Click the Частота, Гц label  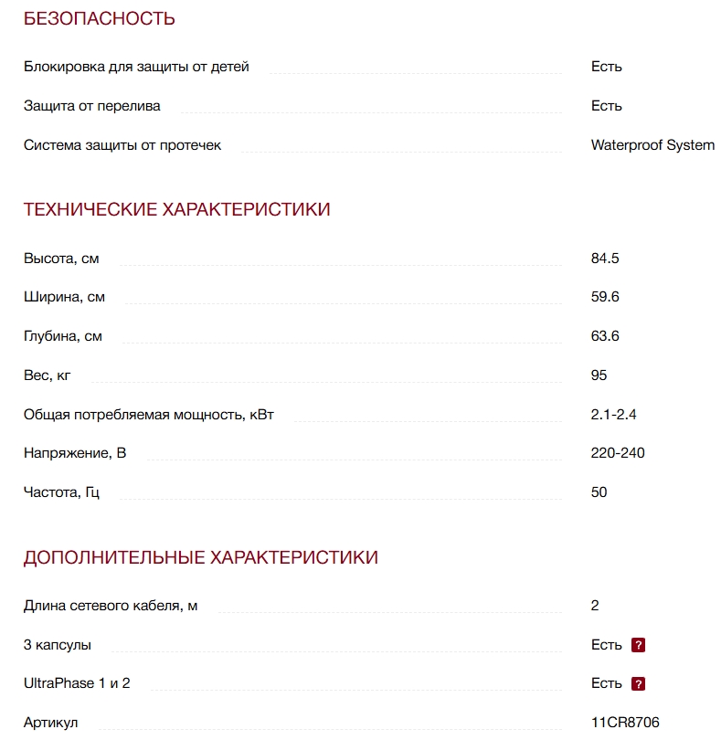pos(61,492)
